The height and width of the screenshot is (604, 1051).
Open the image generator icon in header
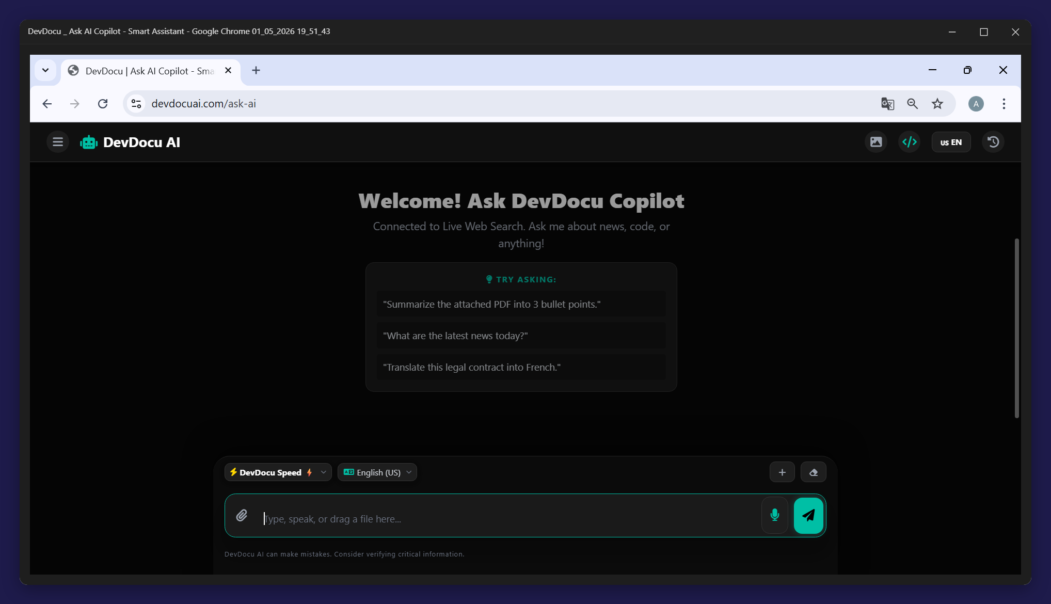pyautogui.click(x=876, y=142)
